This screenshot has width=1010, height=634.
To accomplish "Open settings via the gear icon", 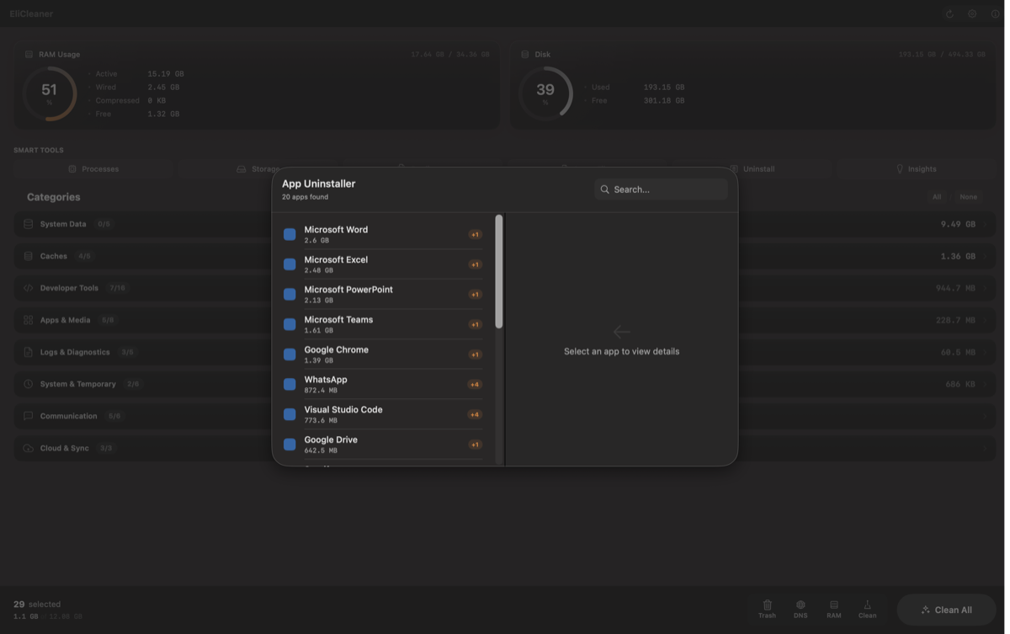I will [x=972, y=14].
